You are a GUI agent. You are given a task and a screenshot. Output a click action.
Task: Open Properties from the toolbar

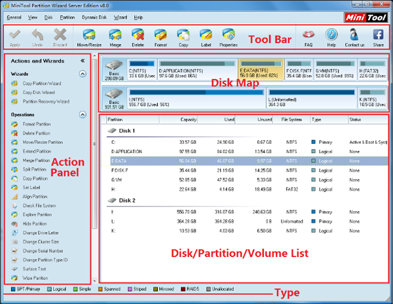(229, 35)
